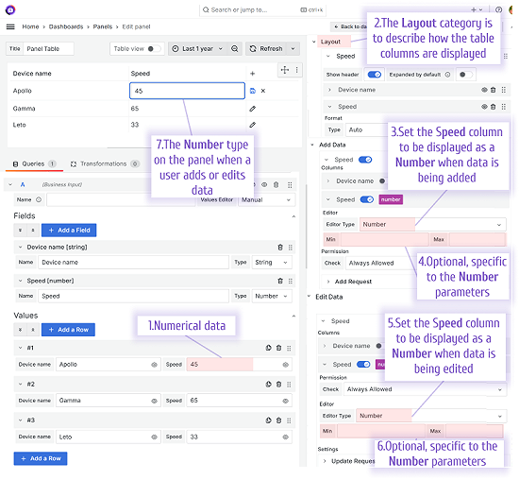Go to Home breadcrumb
The image size is (519, 480).
30,26
